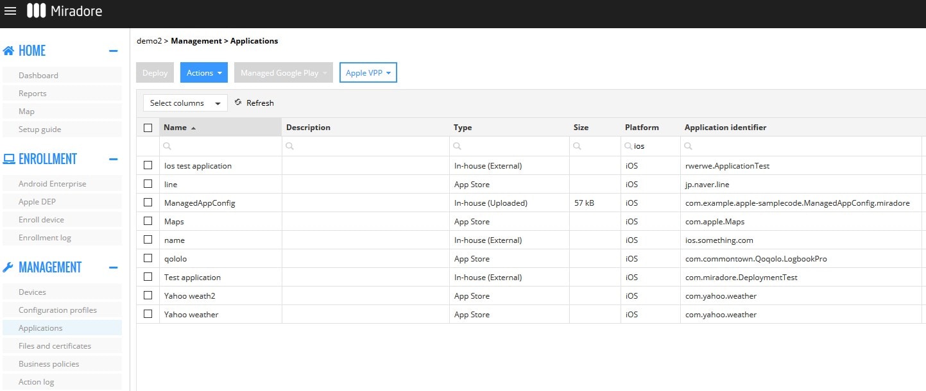This screenshot has width=926, height=391.
Task: Click the Miradore logo
Action: tap(64, 11)
